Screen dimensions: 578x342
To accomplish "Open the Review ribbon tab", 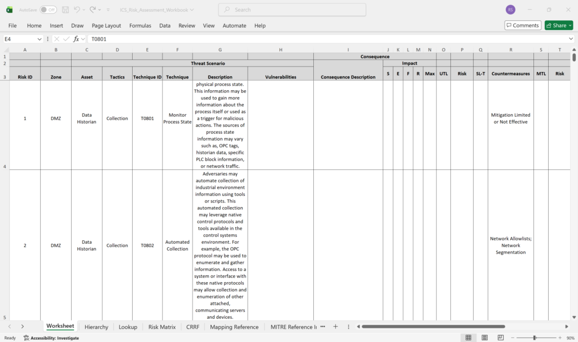I will click(x=187, y=25).
